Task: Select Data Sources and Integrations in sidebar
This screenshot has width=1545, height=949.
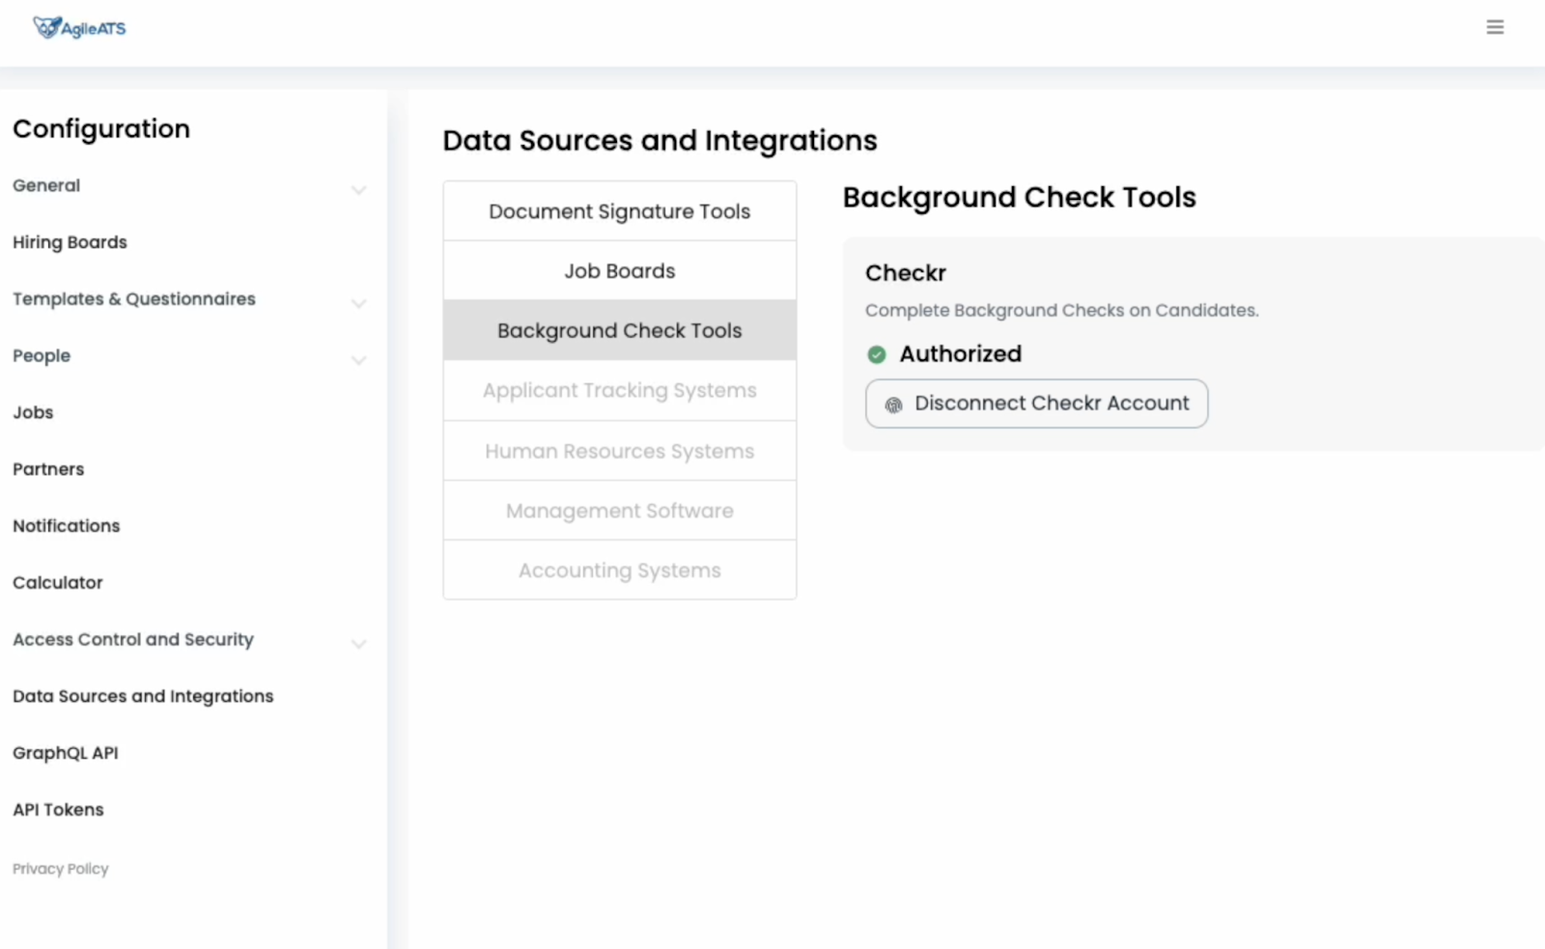Action: click(143, 696)
